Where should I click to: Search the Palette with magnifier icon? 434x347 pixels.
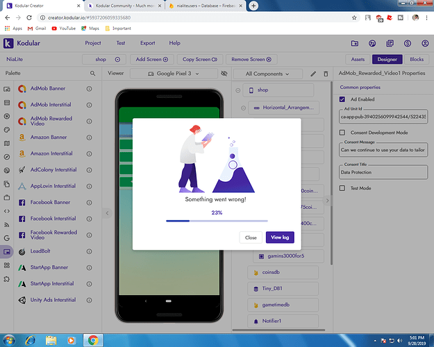[x=93, y=74]
